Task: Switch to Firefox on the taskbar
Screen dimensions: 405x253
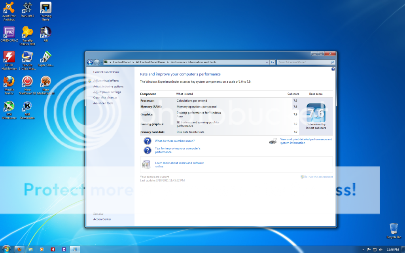Action: [x=19, y=249]
